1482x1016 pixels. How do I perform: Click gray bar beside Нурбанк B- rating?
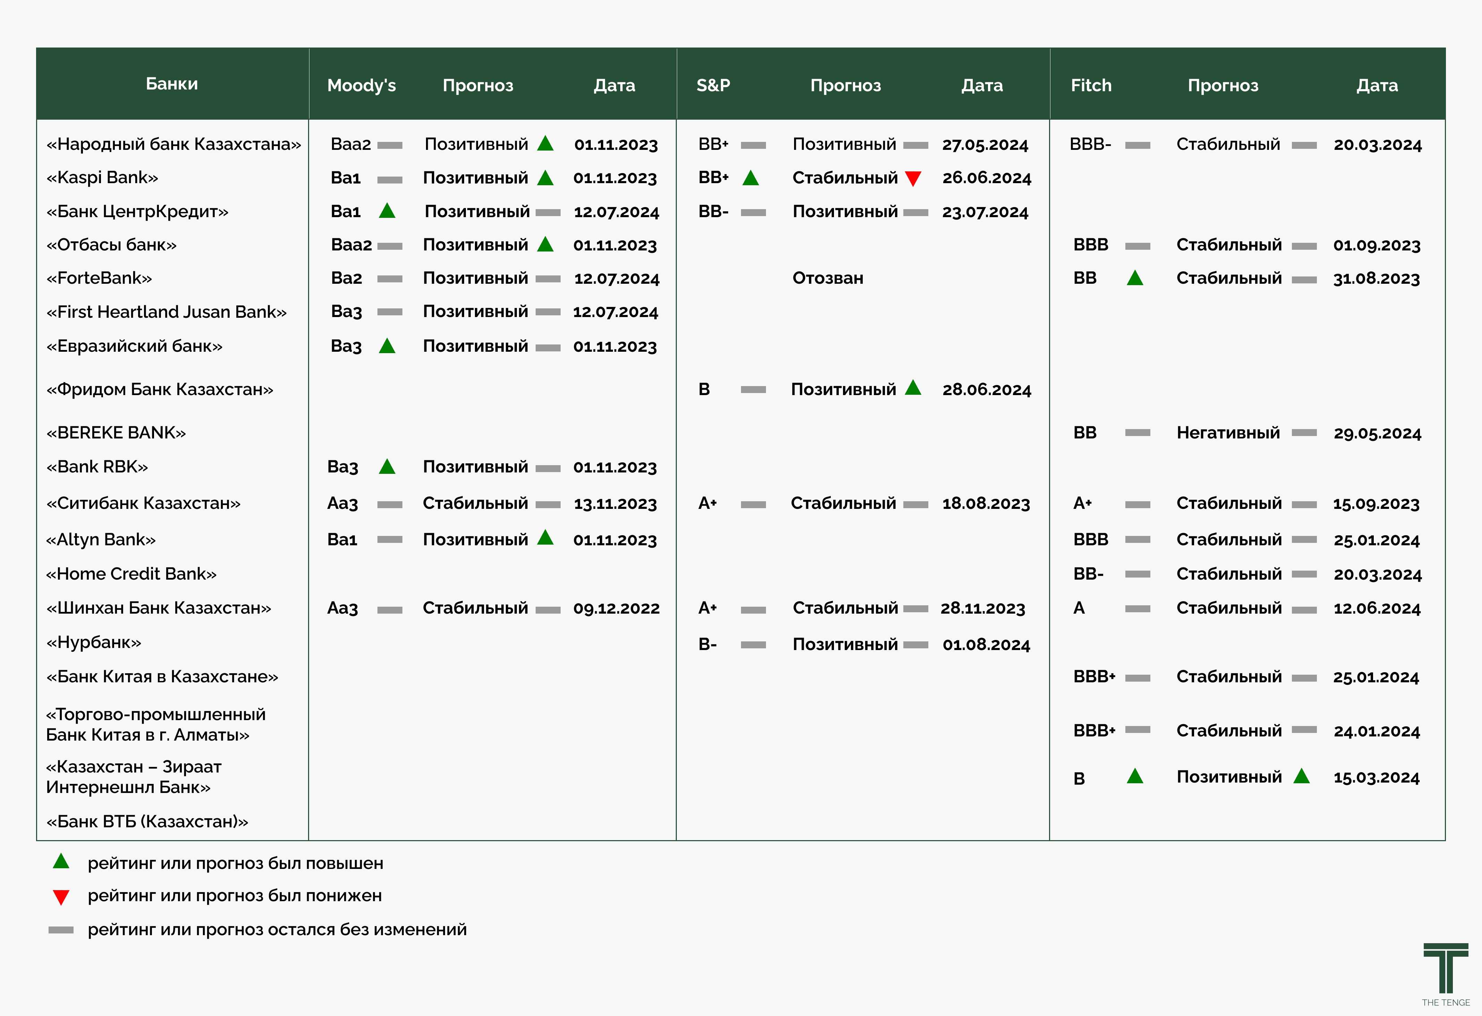tap(753, 646)
